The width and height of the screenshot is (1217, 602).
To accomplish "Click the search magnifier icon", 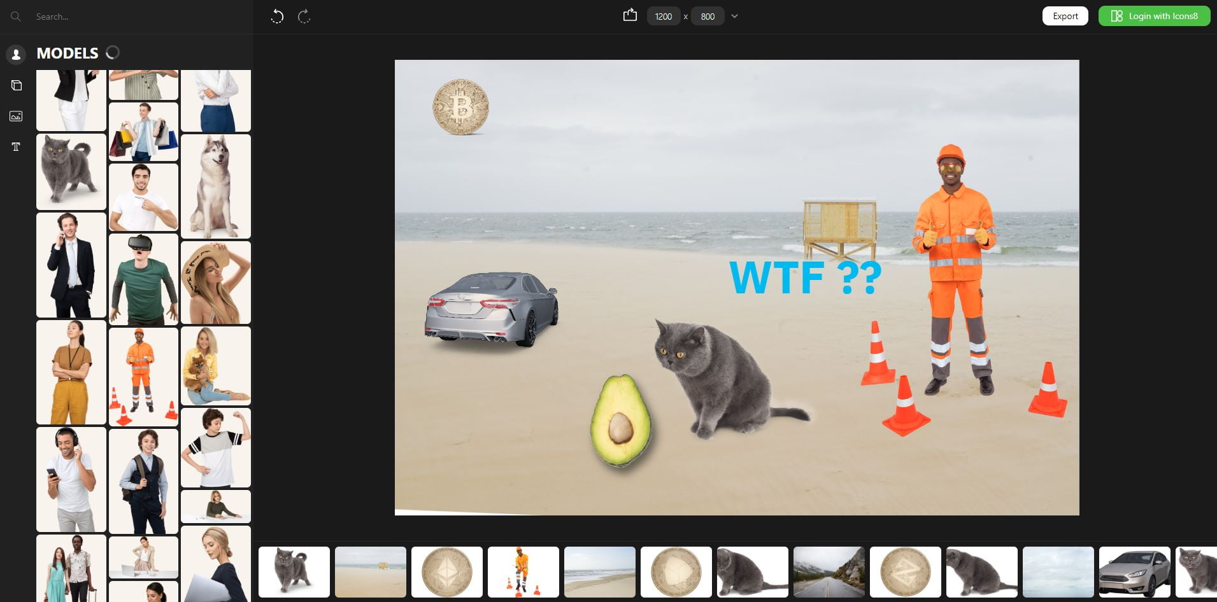I will coord(16,17).
